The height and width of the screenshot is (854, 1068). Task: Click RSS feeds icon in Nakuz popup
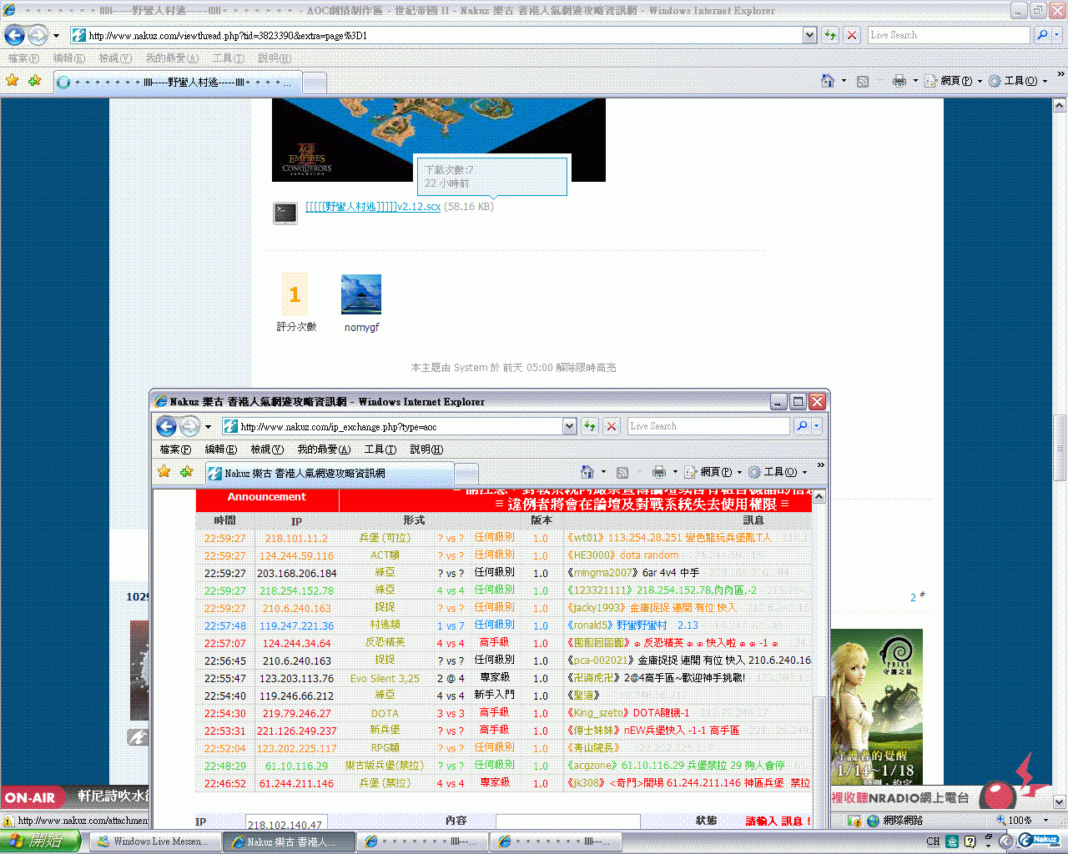click(622, 472)
